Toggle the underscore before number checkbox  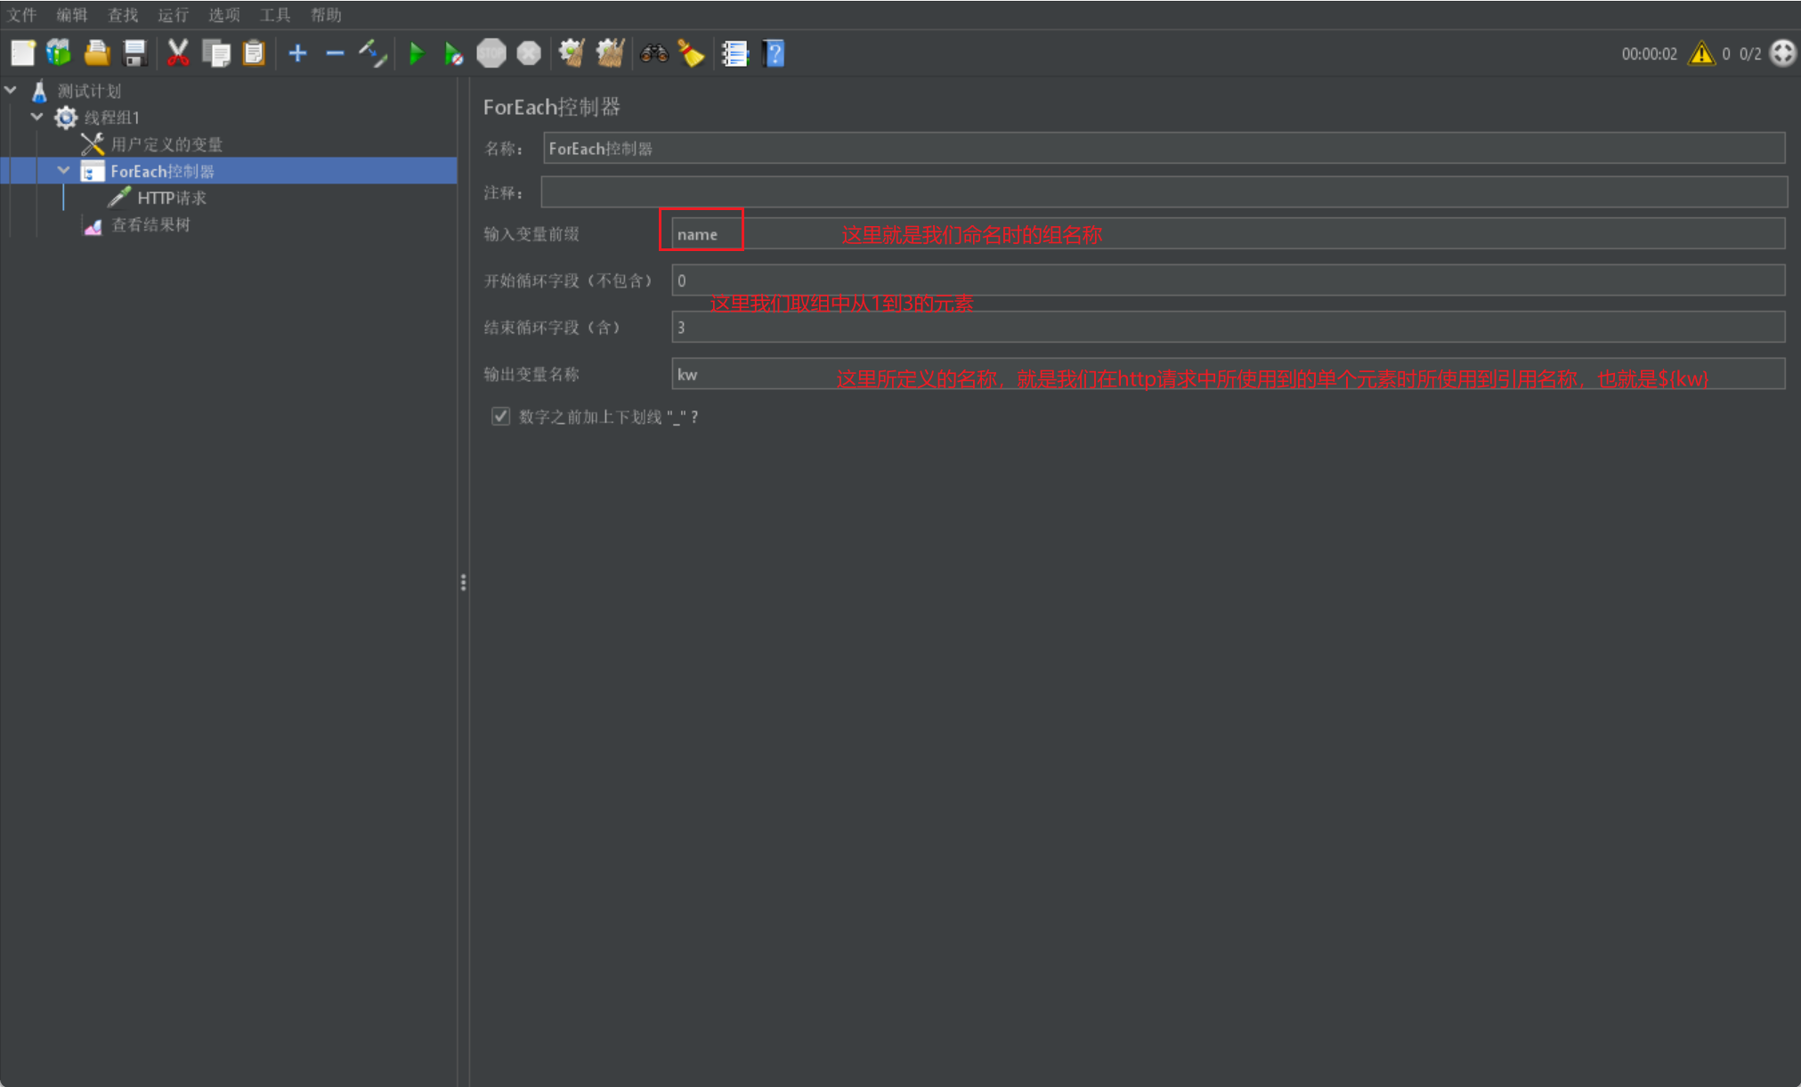500,417
